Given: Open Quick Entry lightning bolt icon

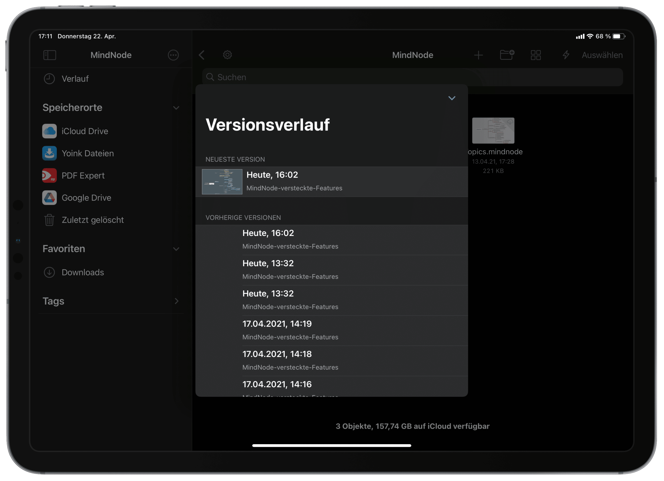Looking at the screenshot, I should [566, 55].
